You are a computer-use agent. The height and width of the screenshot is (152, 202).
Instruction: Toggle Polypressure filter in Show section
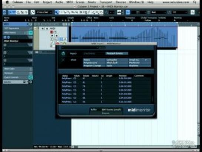(94, 63)
